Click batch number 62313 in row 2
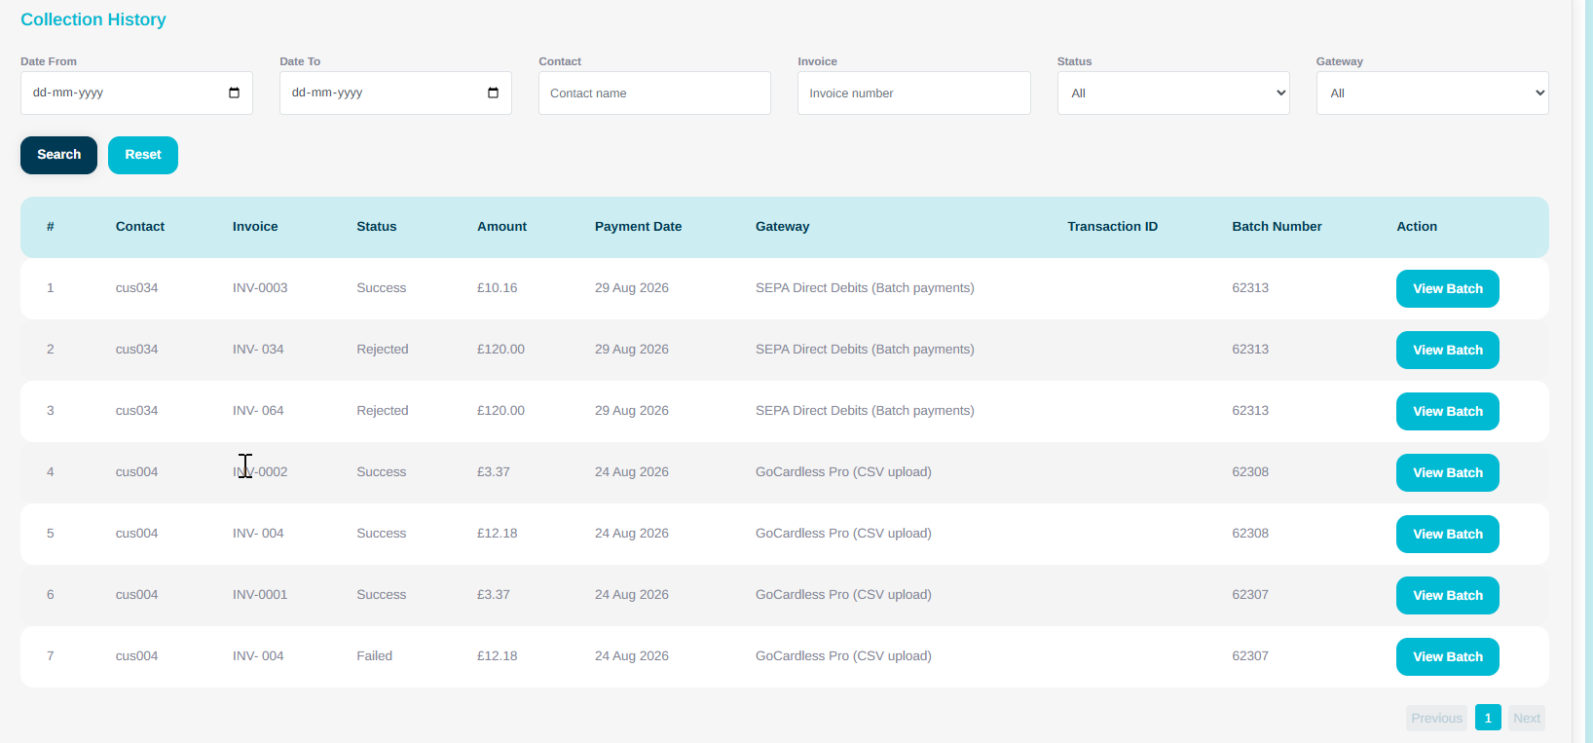 point(1250,349)
